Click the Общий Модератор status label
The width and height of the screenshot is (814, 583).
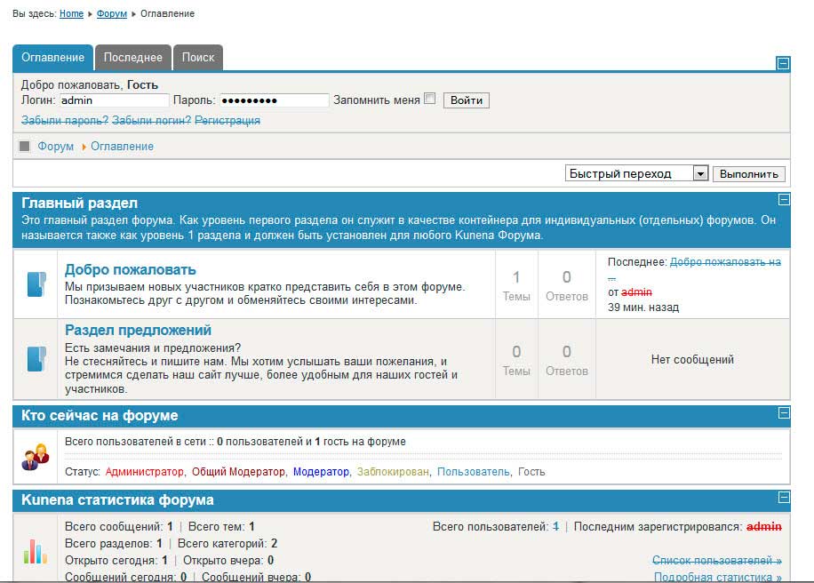[x=238, y=472]
